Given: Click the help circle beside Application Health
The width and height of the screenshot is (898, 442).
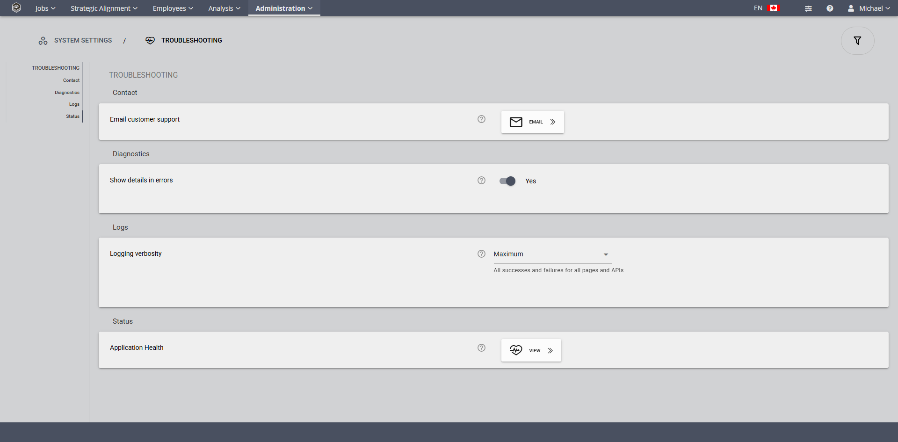Looking at the screenshot, I should (481, 348).
